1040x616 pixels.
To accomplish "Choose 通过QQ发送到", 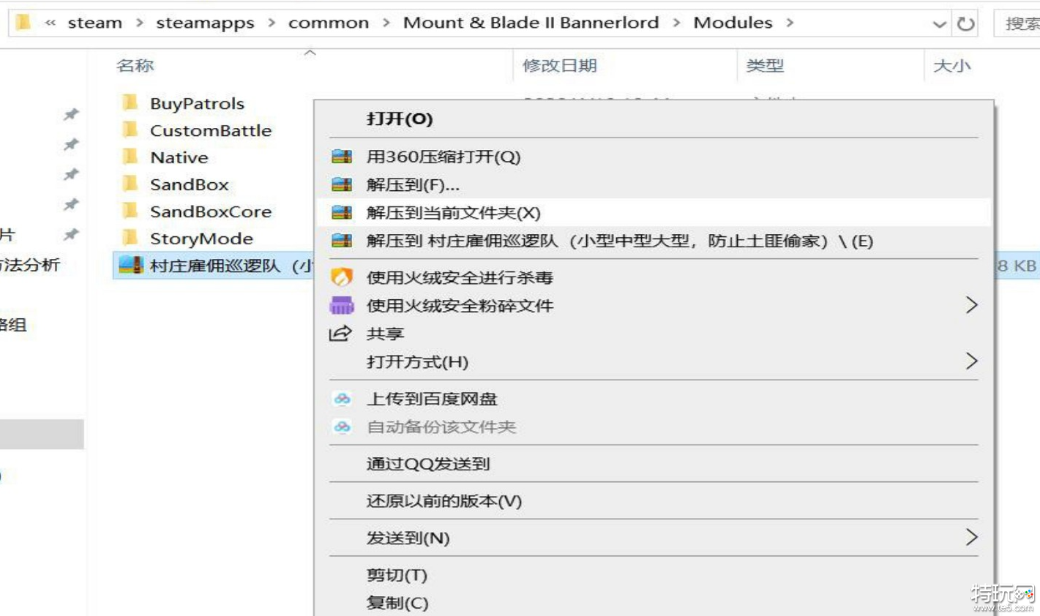I will click(x=428, y=463).
